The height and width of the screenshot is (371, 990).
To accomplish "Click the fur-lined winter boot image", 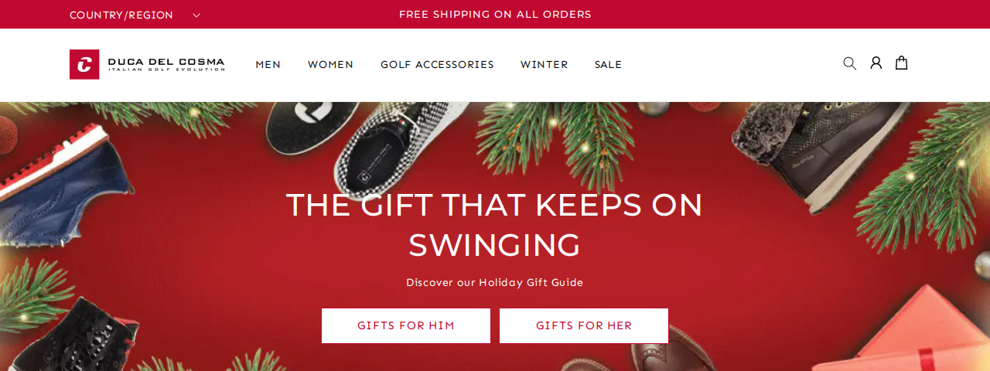I will (820, 151).
